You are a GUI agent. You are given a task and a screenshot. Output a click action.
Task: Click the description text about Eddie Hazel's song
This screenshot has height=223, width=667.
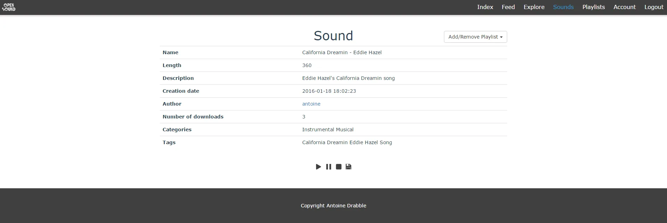pos(348,78)
